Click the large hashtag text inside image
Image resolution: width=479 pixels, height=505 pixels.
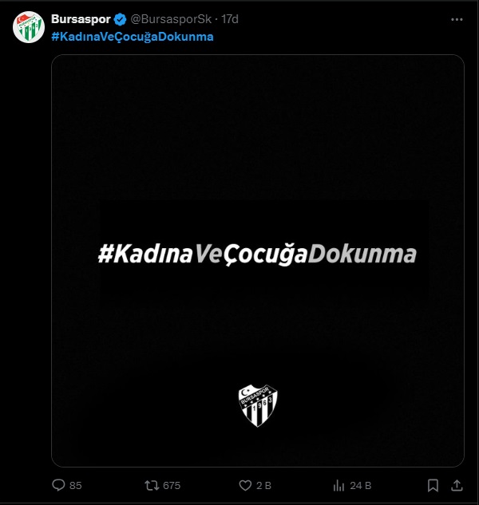(x=257, y=254)
